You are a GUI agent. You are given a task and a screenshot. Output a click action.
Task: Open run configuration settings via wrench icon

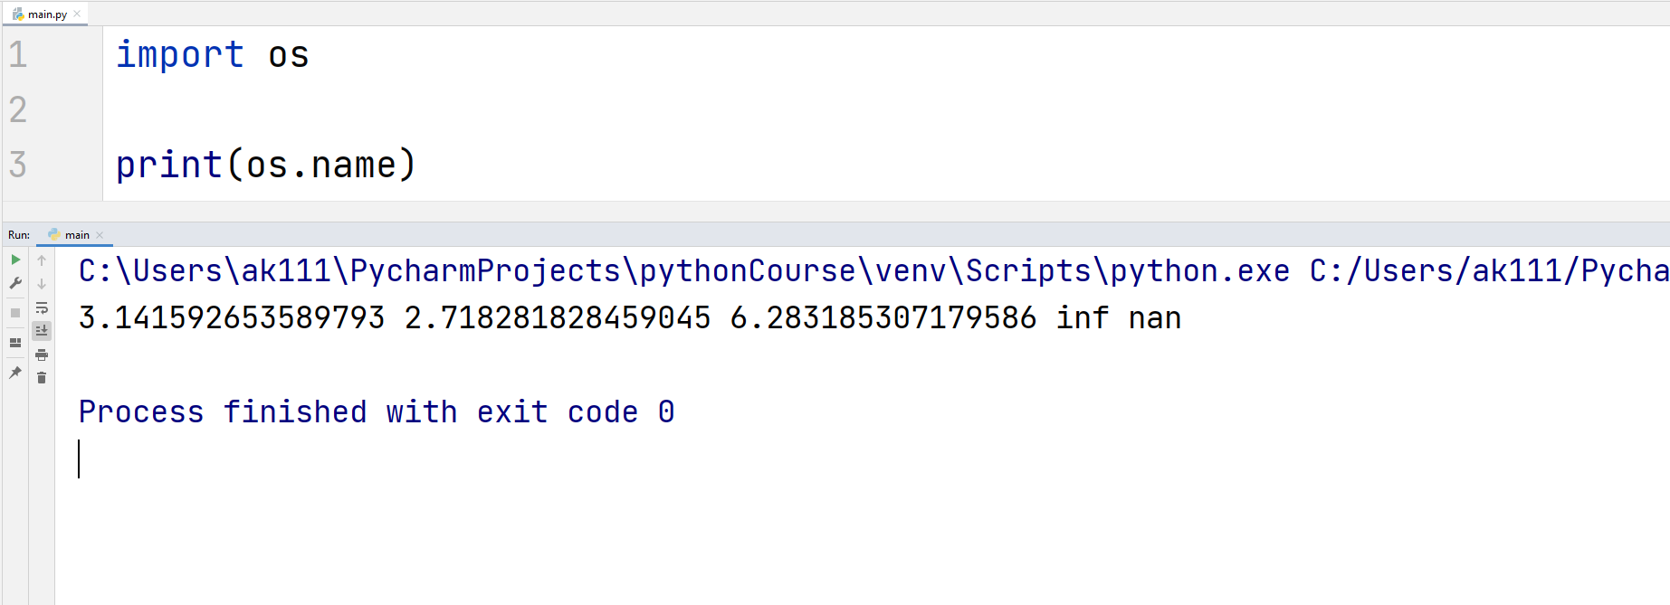pos(14,283)
